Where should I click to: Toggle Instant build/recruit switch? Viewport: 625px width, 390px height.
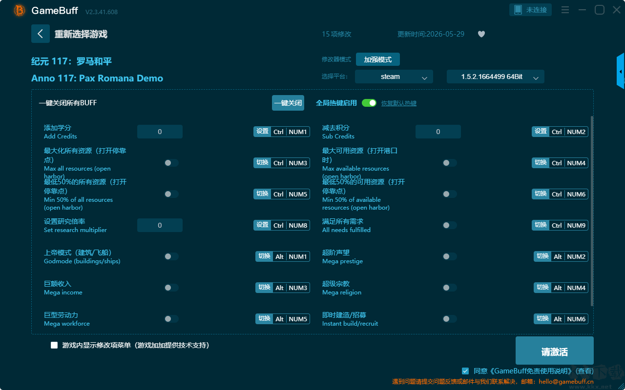[x=450, y=319]
